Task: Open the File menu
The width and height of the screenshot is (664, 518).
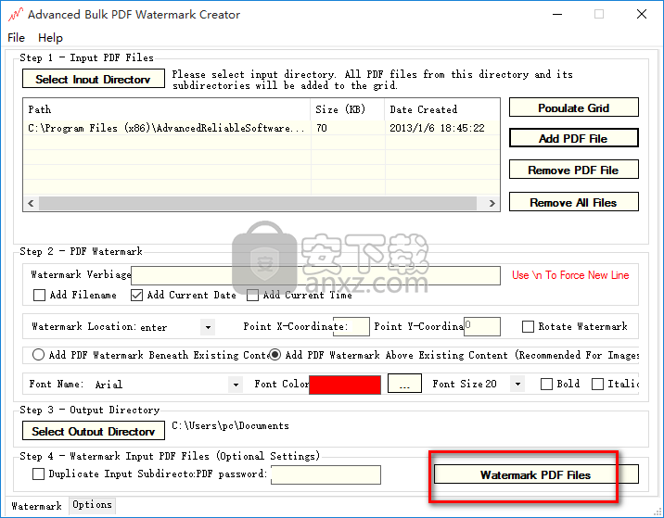Action: 16,38
